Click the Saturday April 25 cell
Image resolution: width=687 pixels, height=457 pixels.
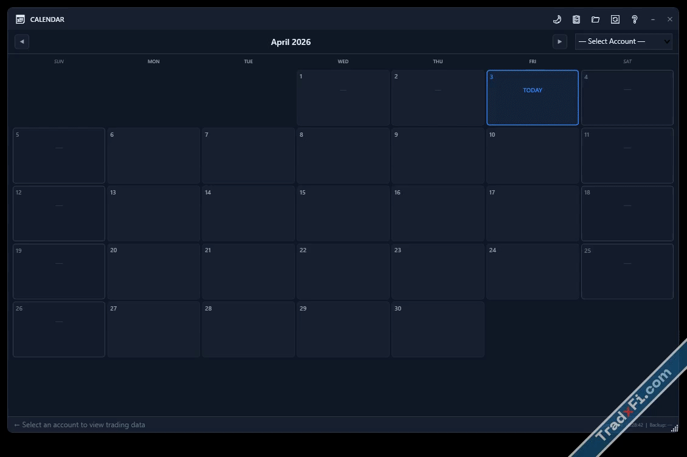627,272
